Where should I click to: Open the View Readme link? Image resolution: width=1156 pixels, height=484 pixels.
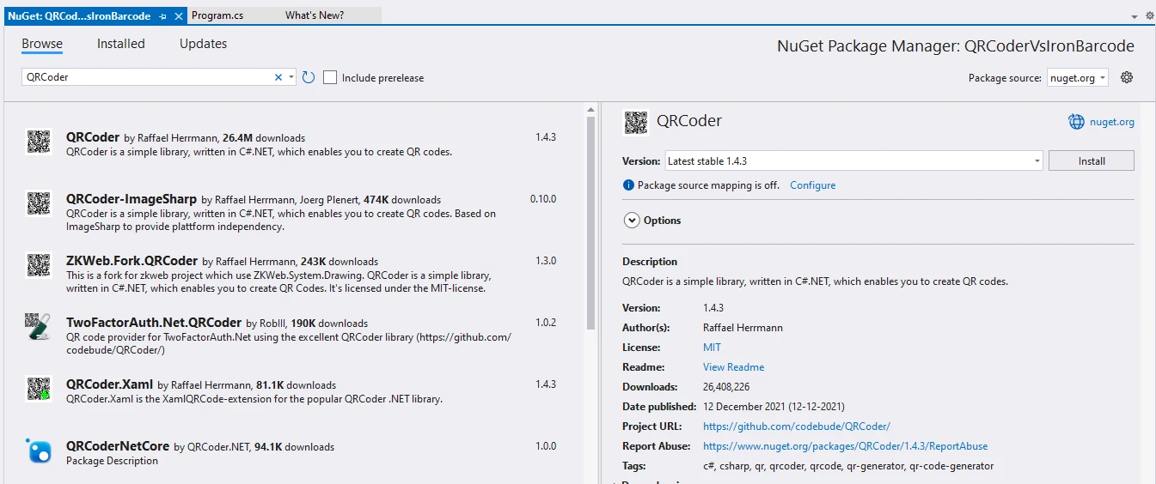(x=733, y=367)
